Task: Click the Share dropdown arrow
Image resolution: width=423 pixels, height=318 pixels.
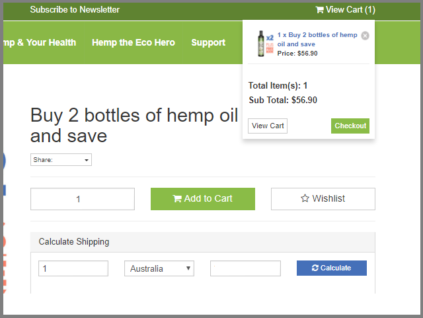Action: click(x=87, y=160)
